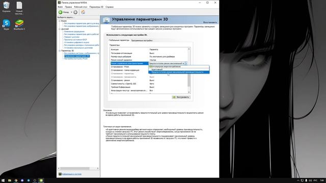Open Поворот дисплея in the task tree
Image resolution: width=326 pixels, height=183 pixels.
[x=72, y=37]
